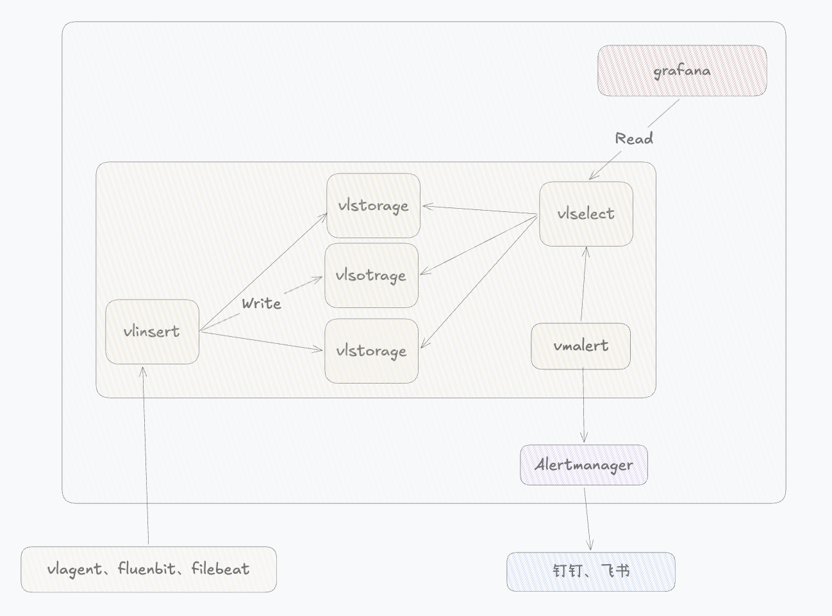Image resolution: width=832 pixels, height=616 pixels.
Task: Click arrowhead entering vlinsert from below
Action: [144, 369]
